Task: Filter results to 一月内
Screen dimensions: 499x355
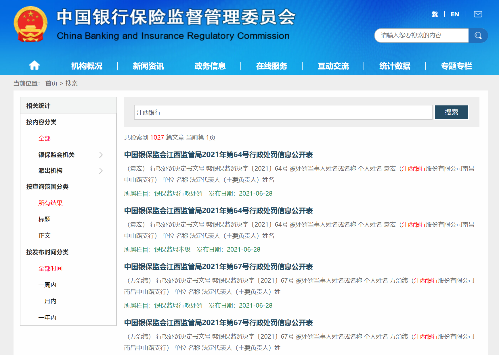Action: pos(47,301)
